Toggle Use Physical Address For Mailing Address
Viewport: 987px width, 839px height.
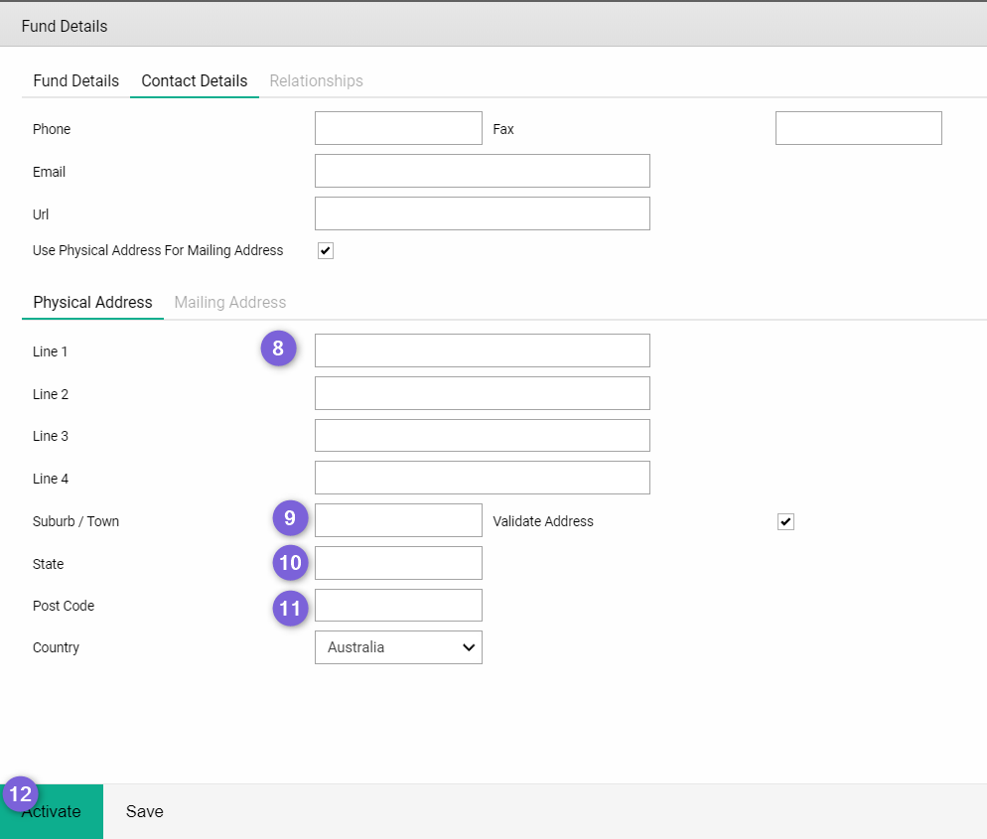pos(326,250)
